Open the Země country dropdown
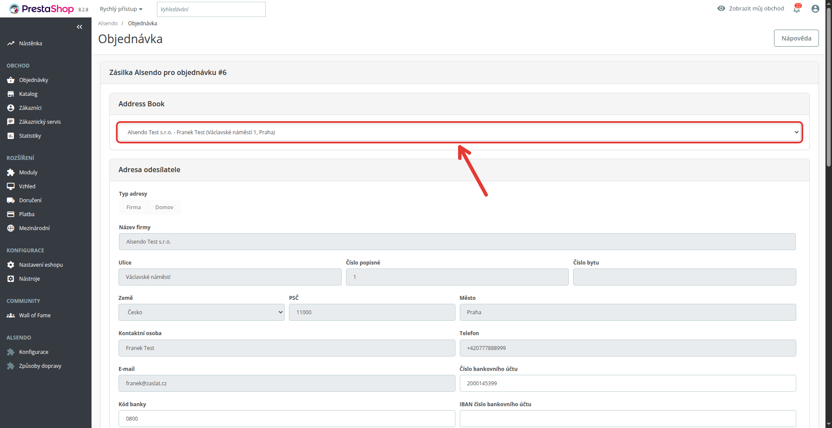 point(201,313)
